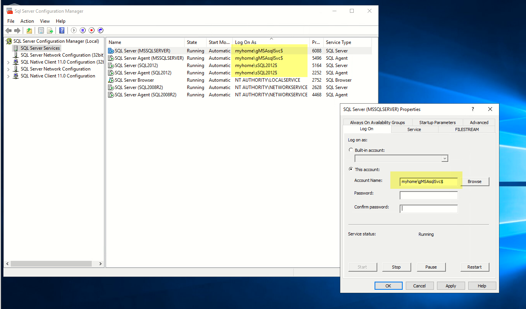The width and height of the screenshot is (526, 309).
Task: Click the export list toolbar icon
Action: click(50, 30)
